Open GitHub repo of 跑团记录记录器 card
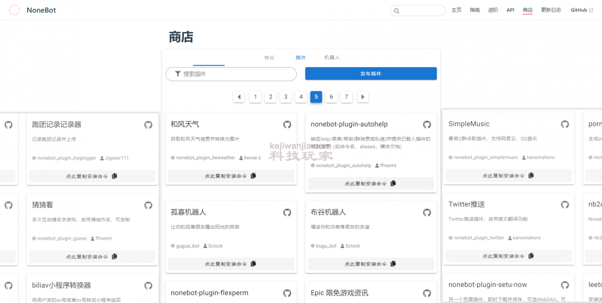 148,125
